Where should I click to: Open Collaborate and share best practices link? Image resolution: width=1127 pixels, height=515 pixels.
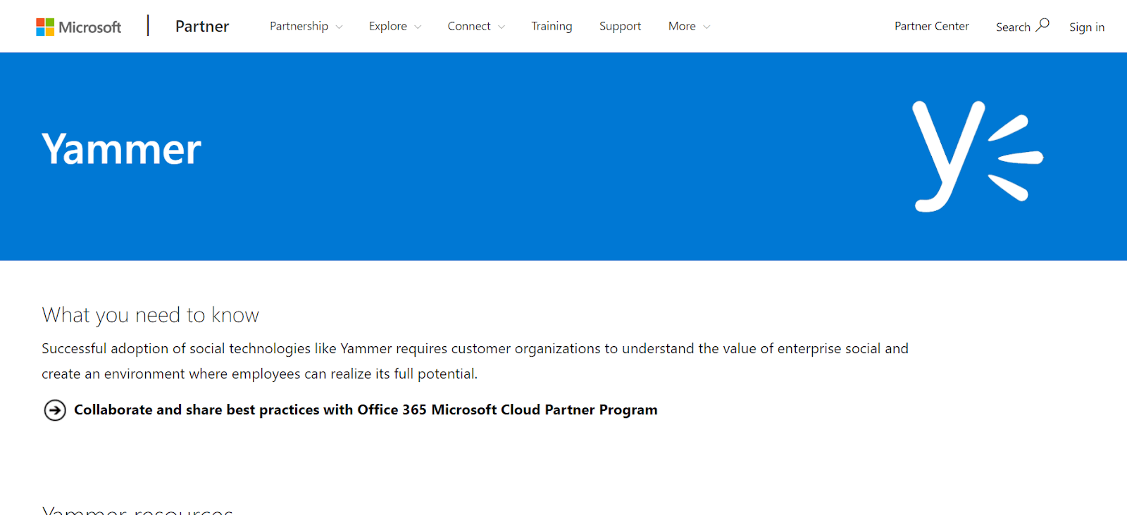(x=366, y=409)
